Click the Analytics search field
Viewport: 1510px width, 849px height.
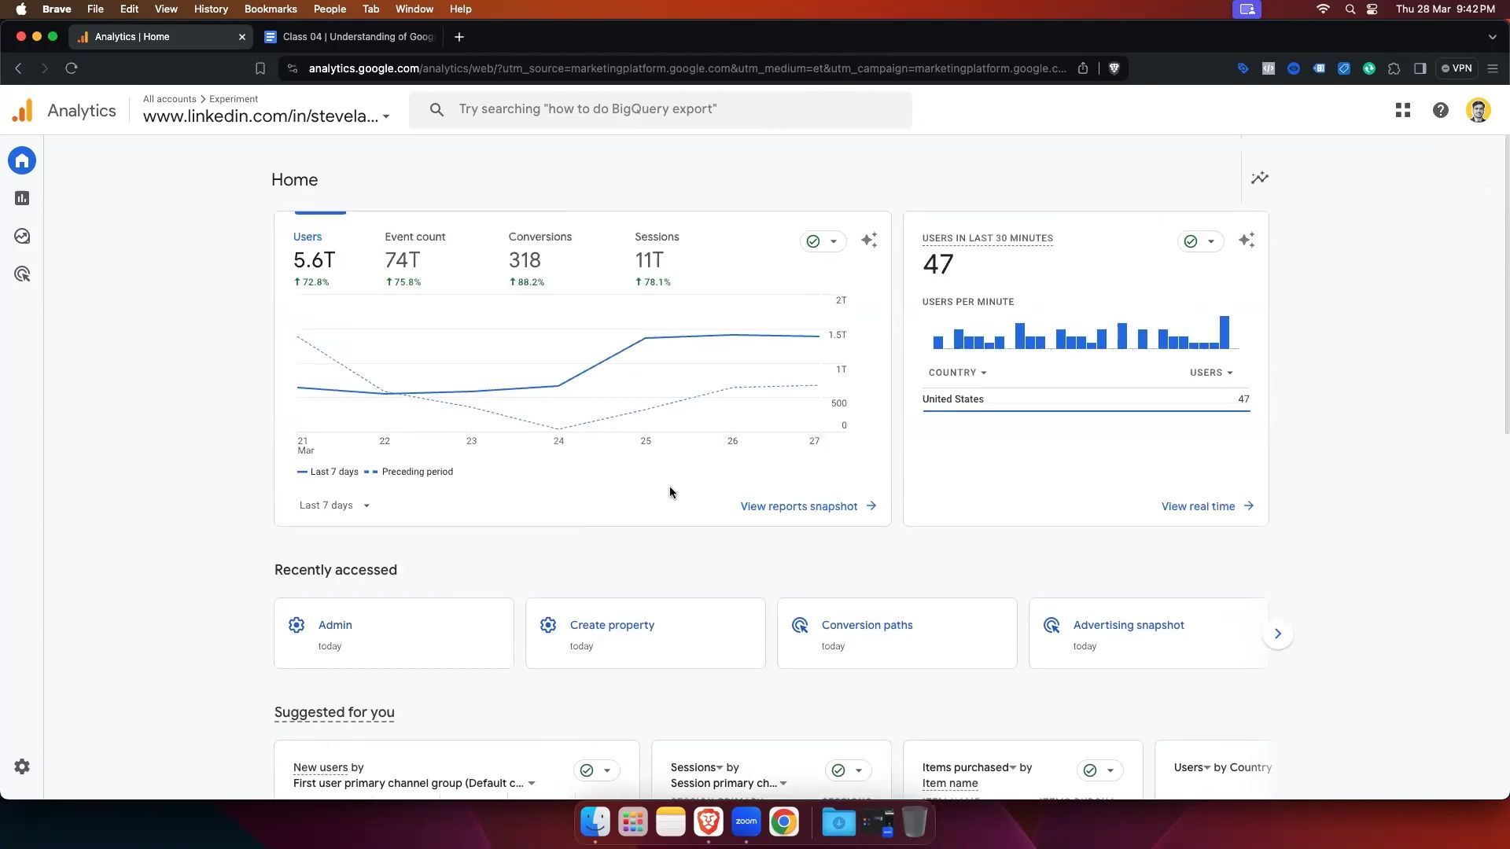point(661,109)
